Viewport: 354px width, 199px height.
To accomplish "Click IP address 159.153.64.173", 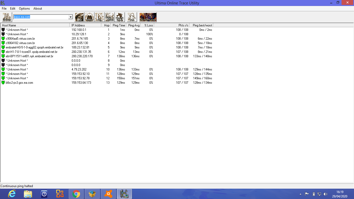I will coord(81,83).
